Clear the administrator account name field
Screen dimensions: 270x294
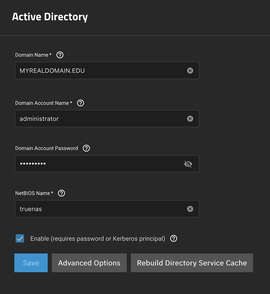click(x=190, y=119)
